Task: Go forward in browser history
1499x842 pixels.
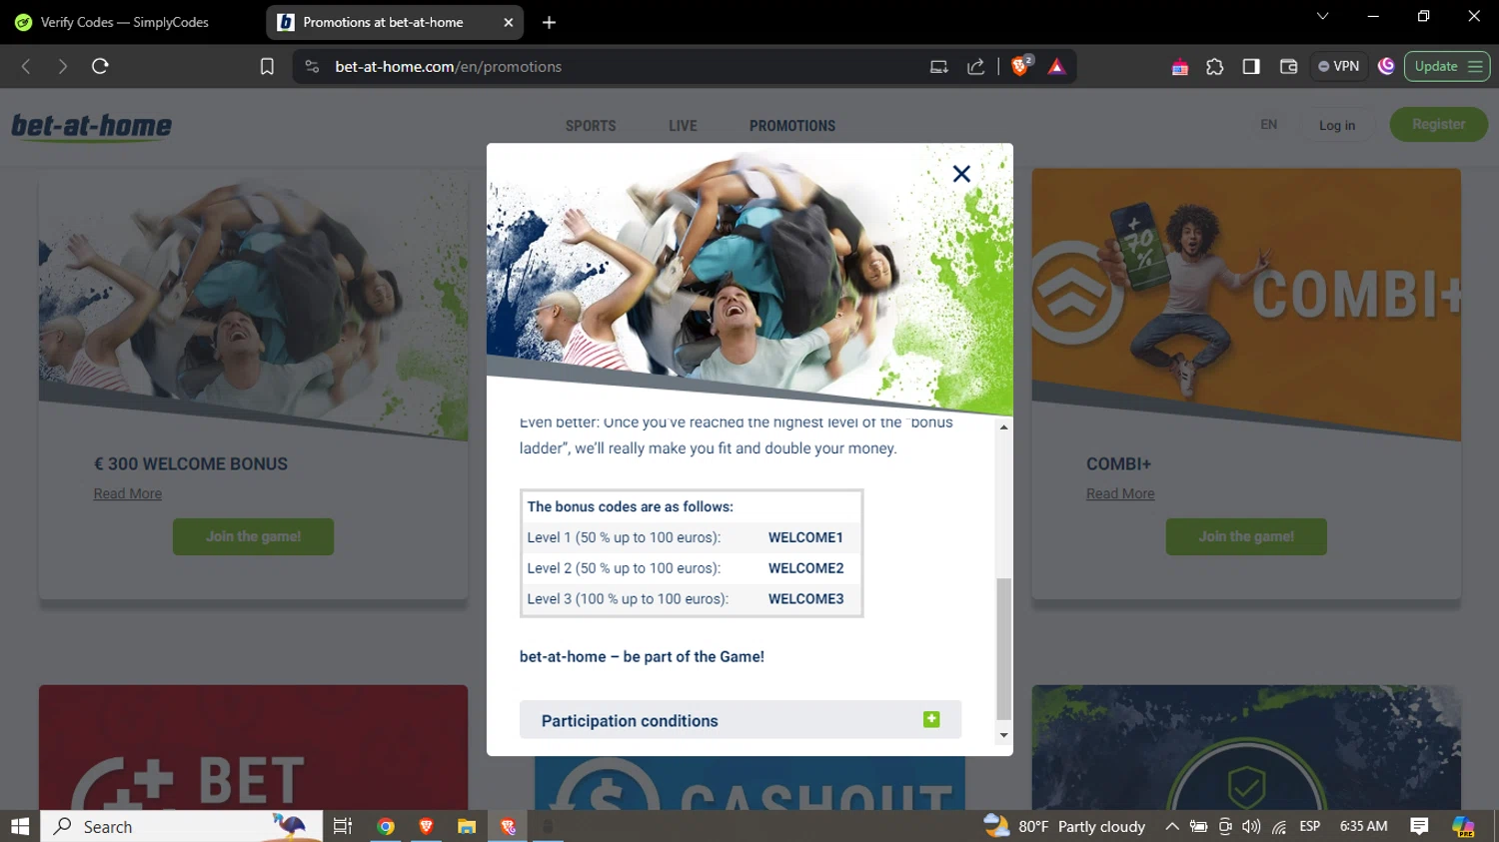Action: click(62, 66)
